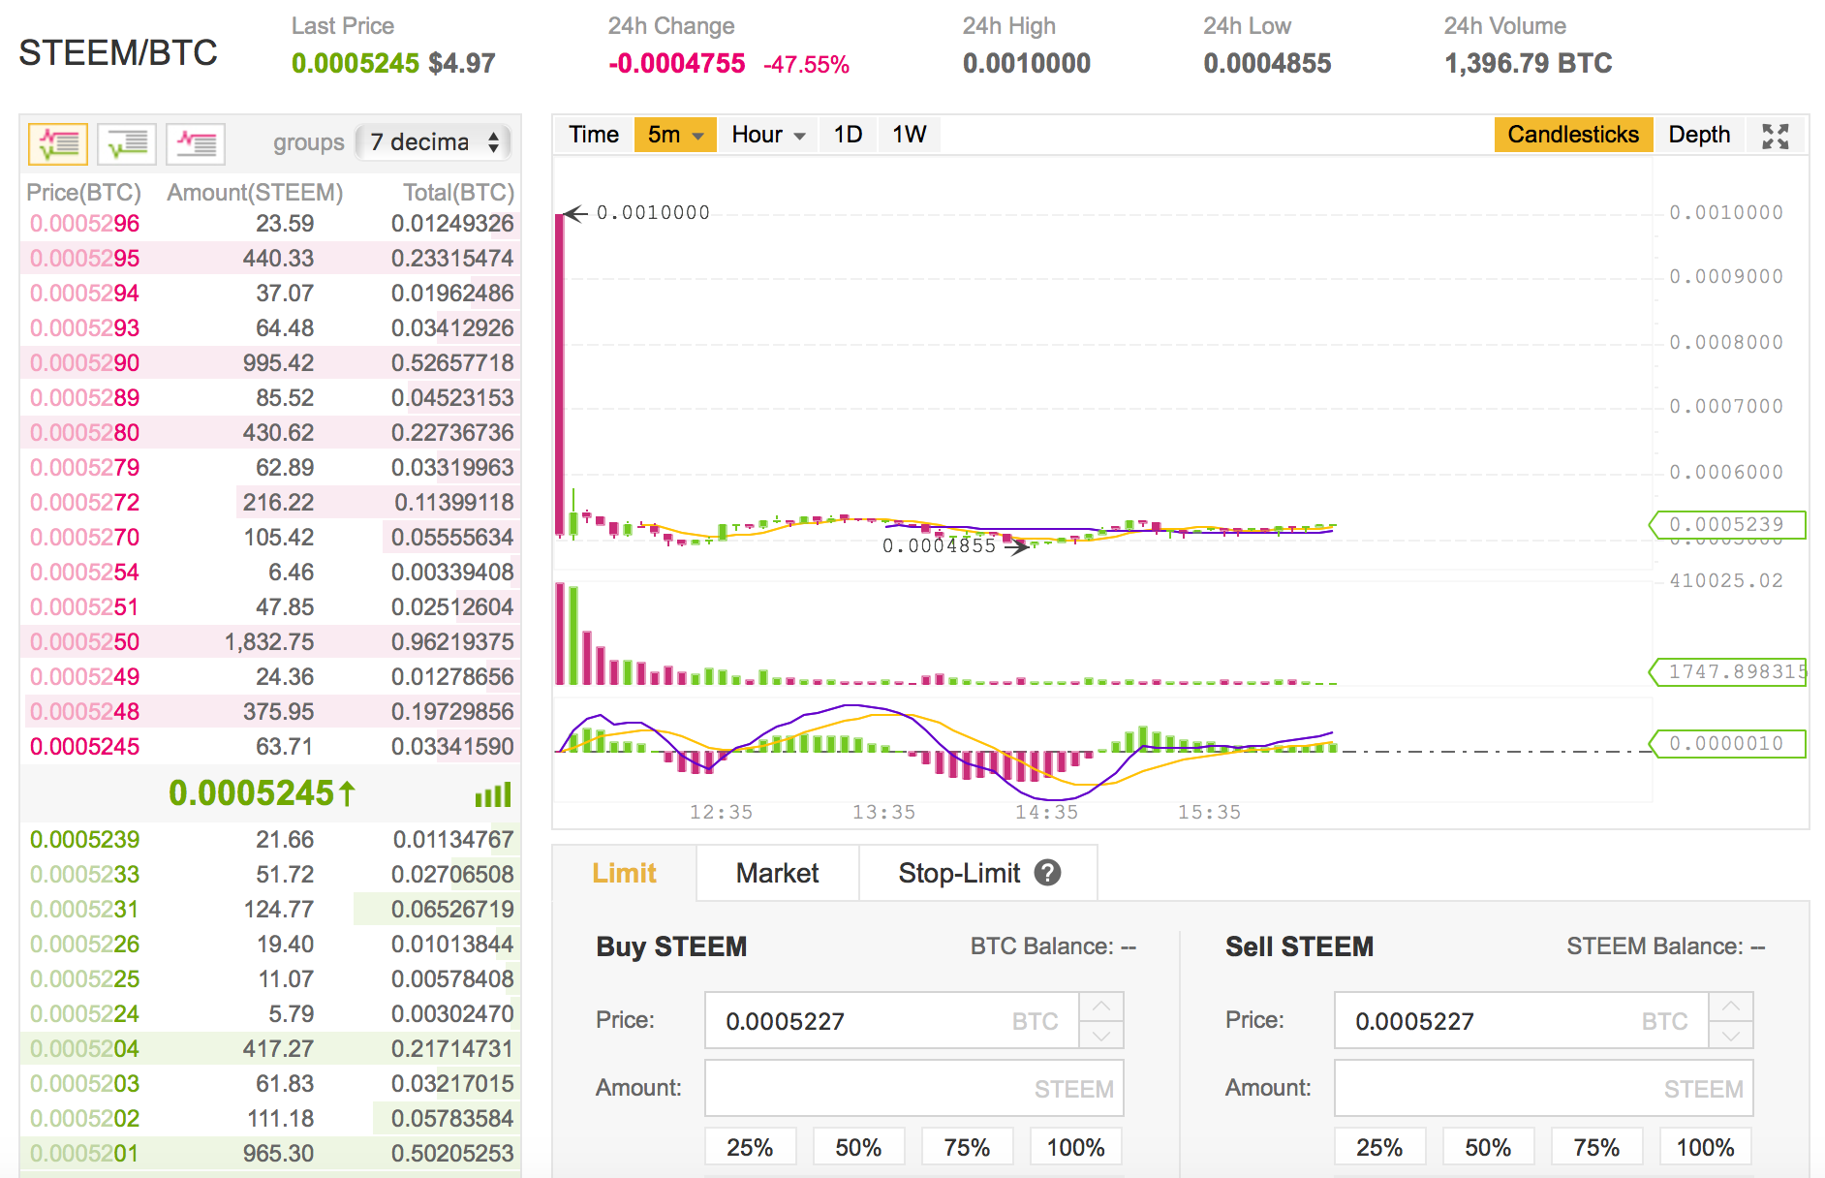The width and height of the screenshot is (1825, 1178).
Task: Focus the Buy STEEM amount field
Action: pyautogui.click(x=914, y=1088)
